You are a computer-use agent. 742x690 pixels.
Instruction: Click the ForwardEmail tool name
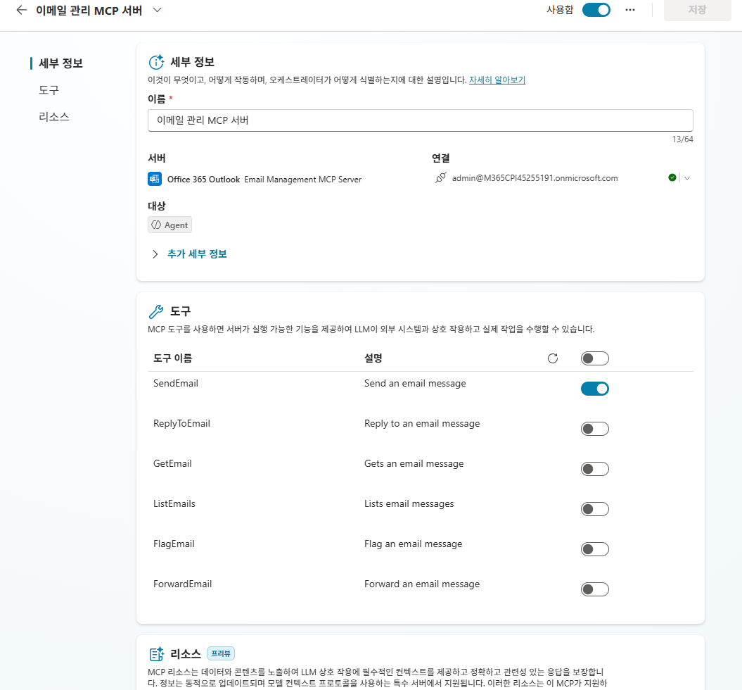point(182,584)
